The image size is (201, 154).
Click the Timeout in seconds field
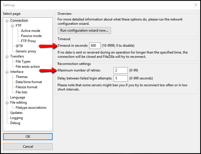(x=95, y=46)
